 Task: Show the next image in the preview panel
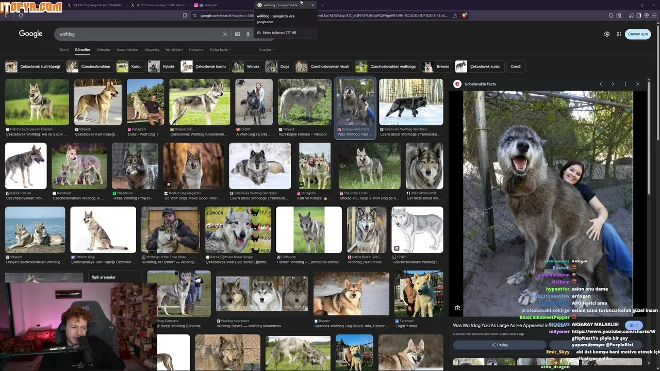(x=613, y=84)
